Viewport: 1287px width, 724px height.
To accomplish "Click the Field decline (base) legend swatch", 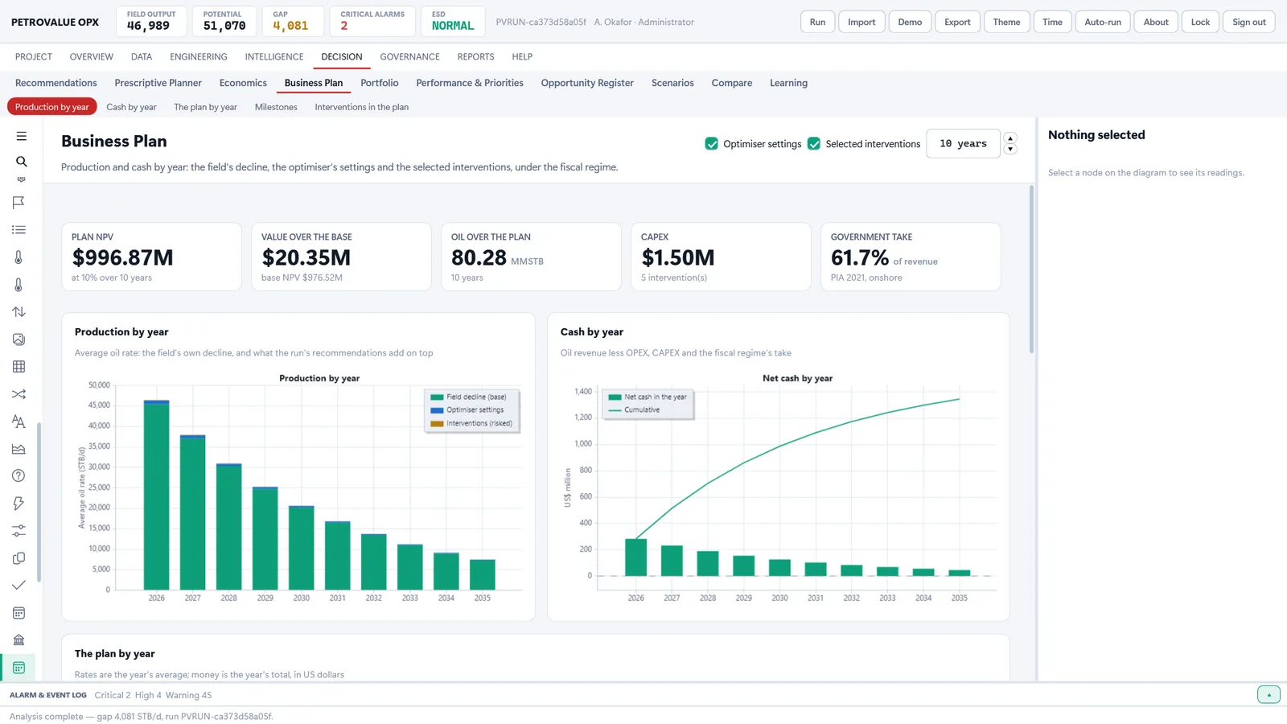I will tap(437, 397).
